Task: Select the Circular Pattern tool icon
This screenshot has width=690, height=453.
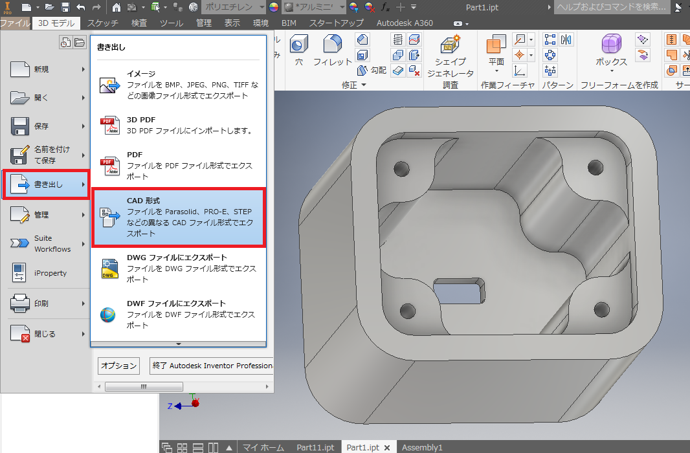Action: tap(550, 55)
